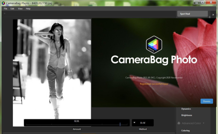The width and height of the screenshot is (218, 134).
Task: Click the 92.91 amount value
Action: pos(77,121)
